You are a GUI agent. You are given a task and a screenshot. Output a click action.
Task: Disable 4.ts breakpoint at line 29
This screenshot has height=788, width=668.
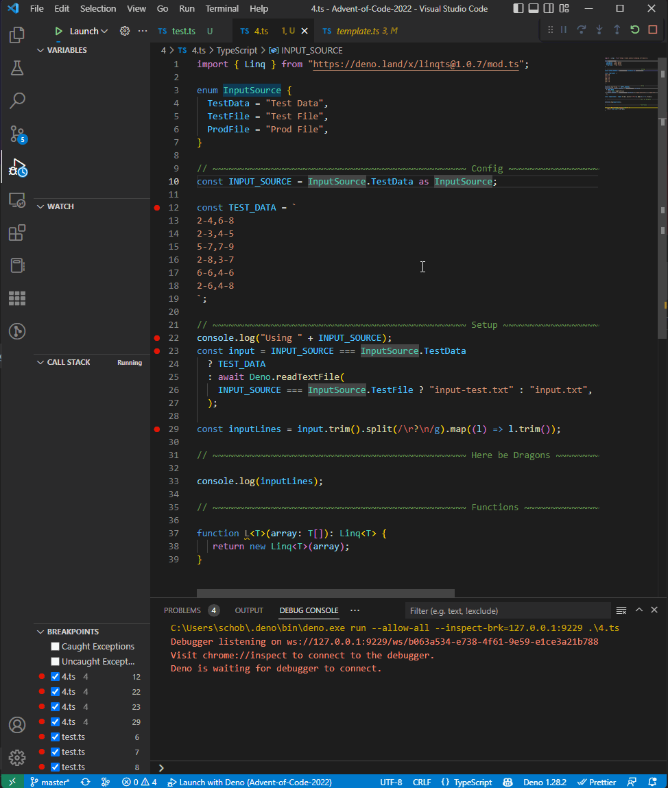point(56,721)
